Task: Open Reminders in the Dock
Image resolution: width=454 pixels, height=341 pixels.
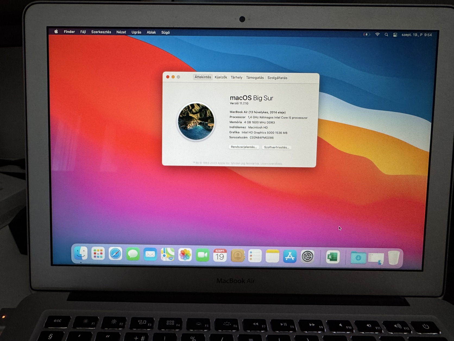Action: [x=255, y=256]
